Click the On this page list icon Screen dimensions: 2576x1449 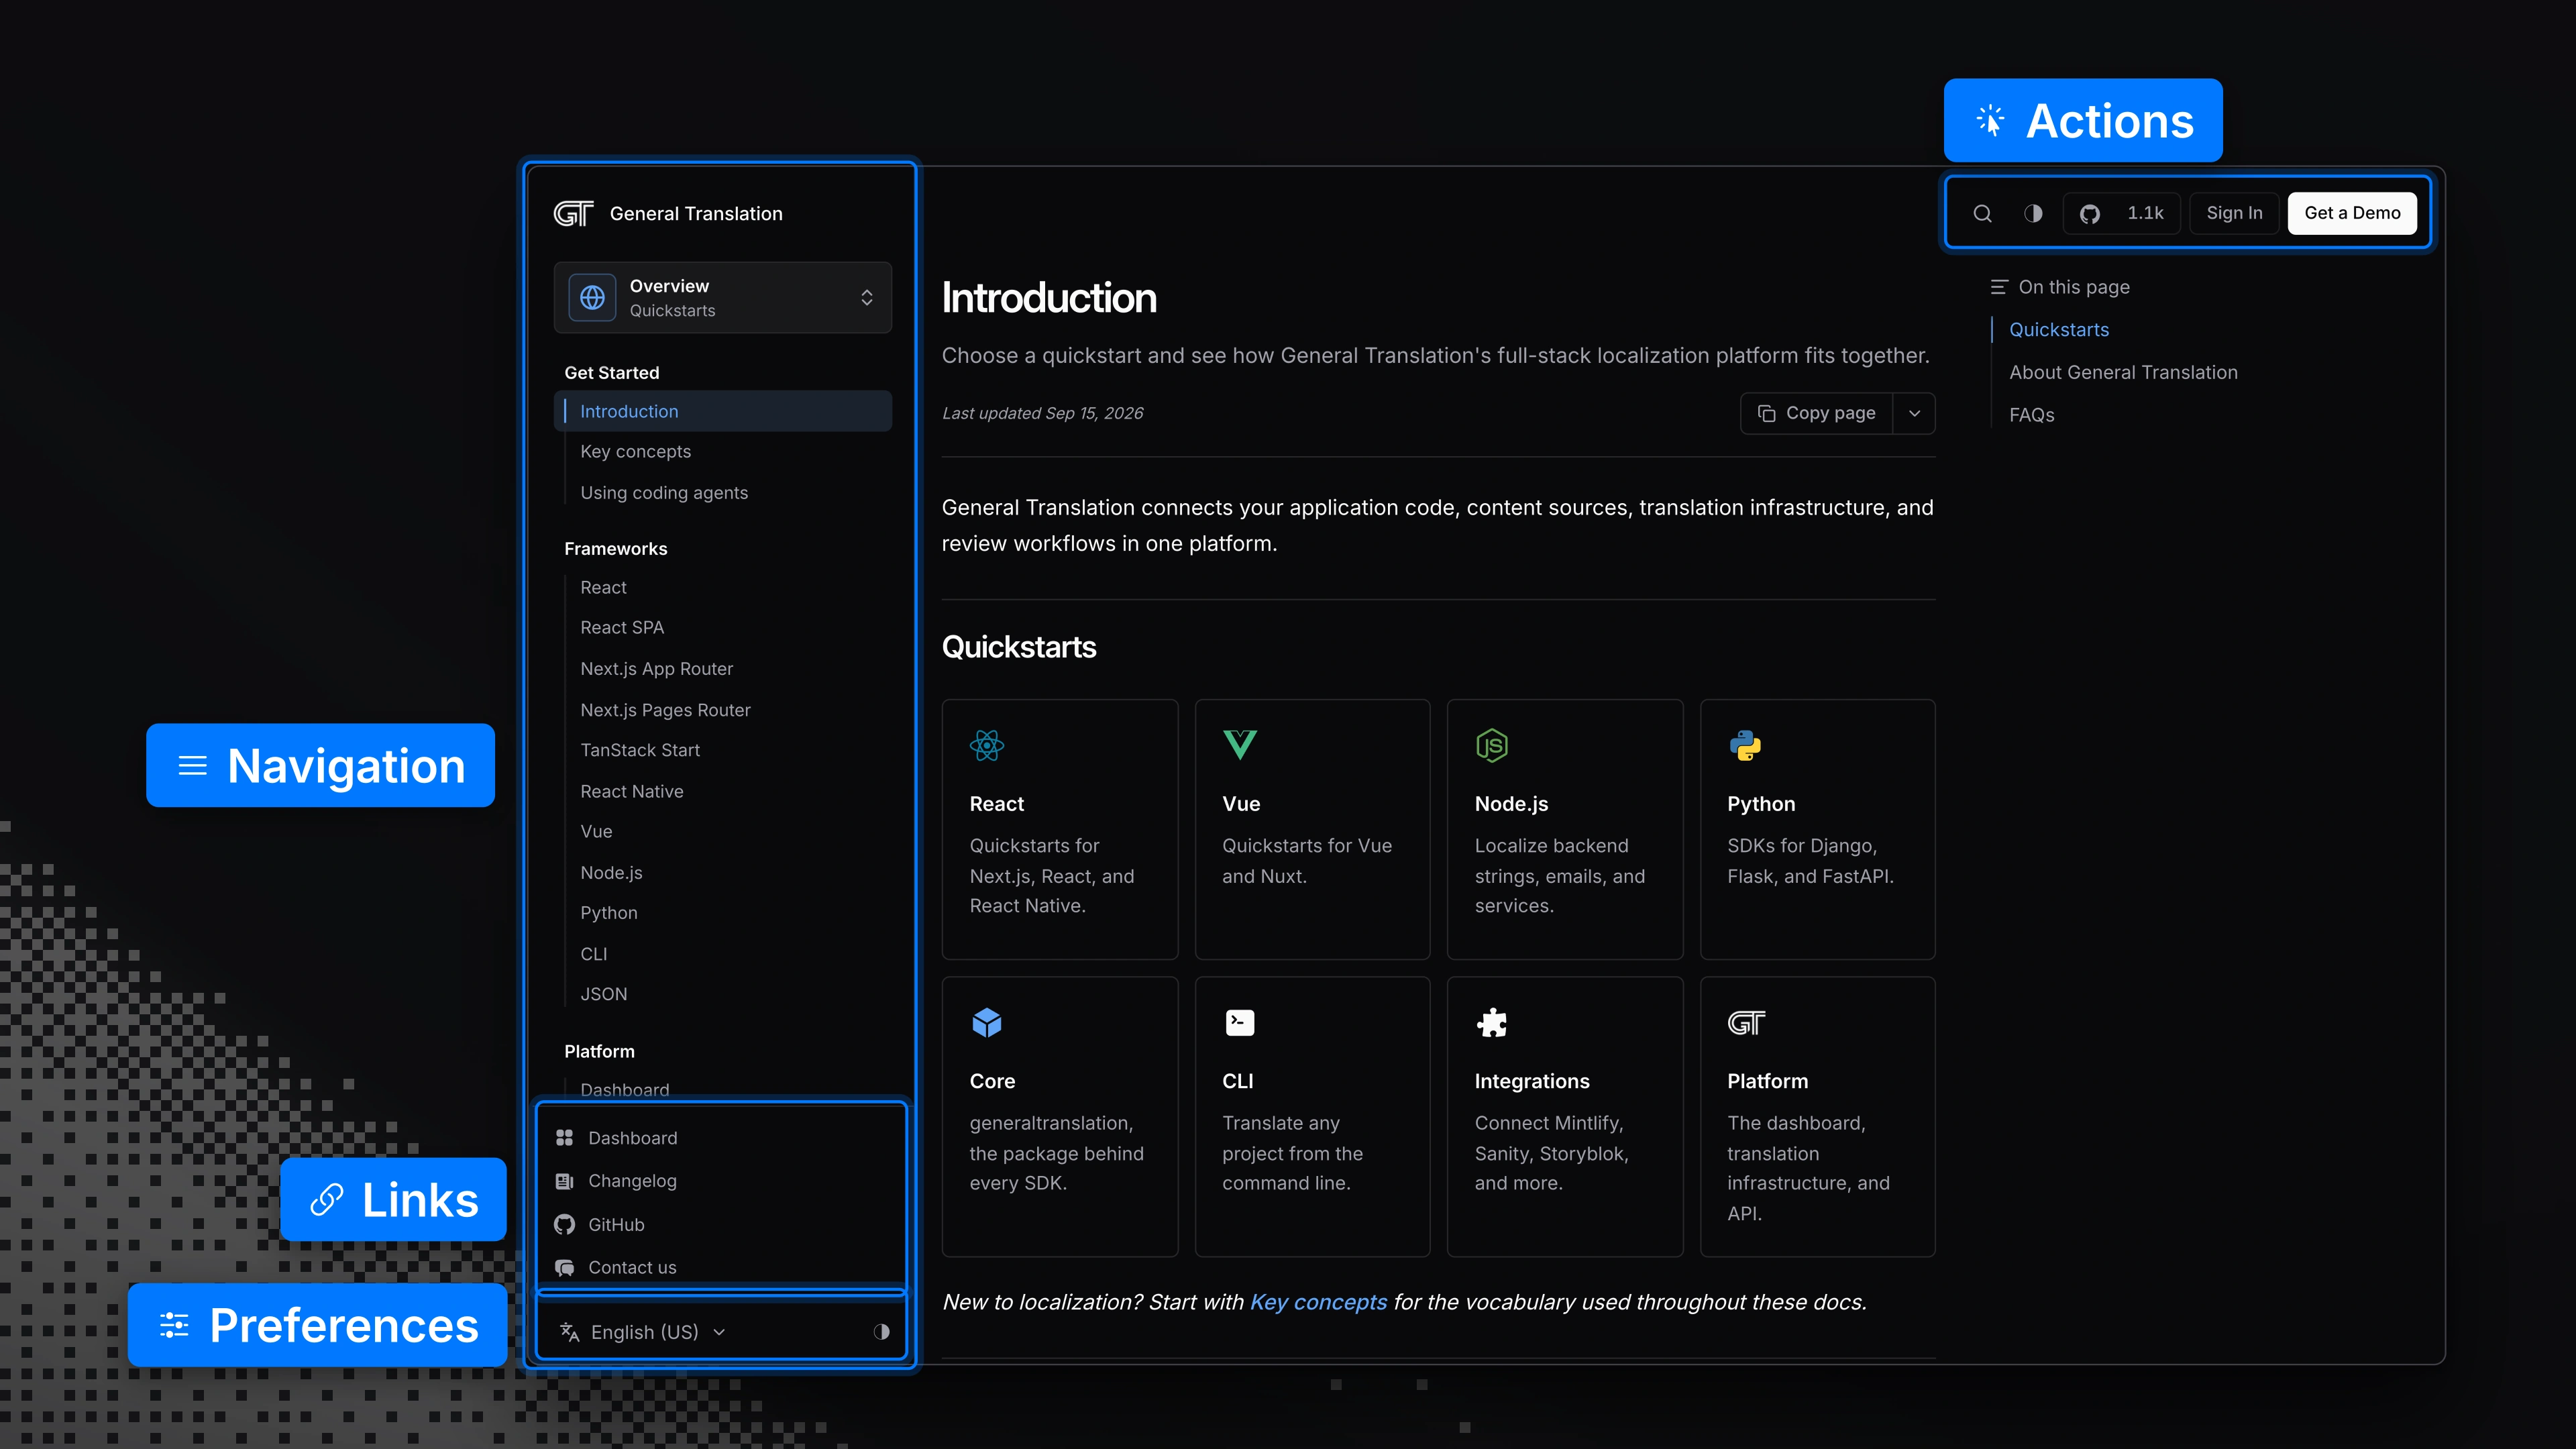tap(1998, 287)
